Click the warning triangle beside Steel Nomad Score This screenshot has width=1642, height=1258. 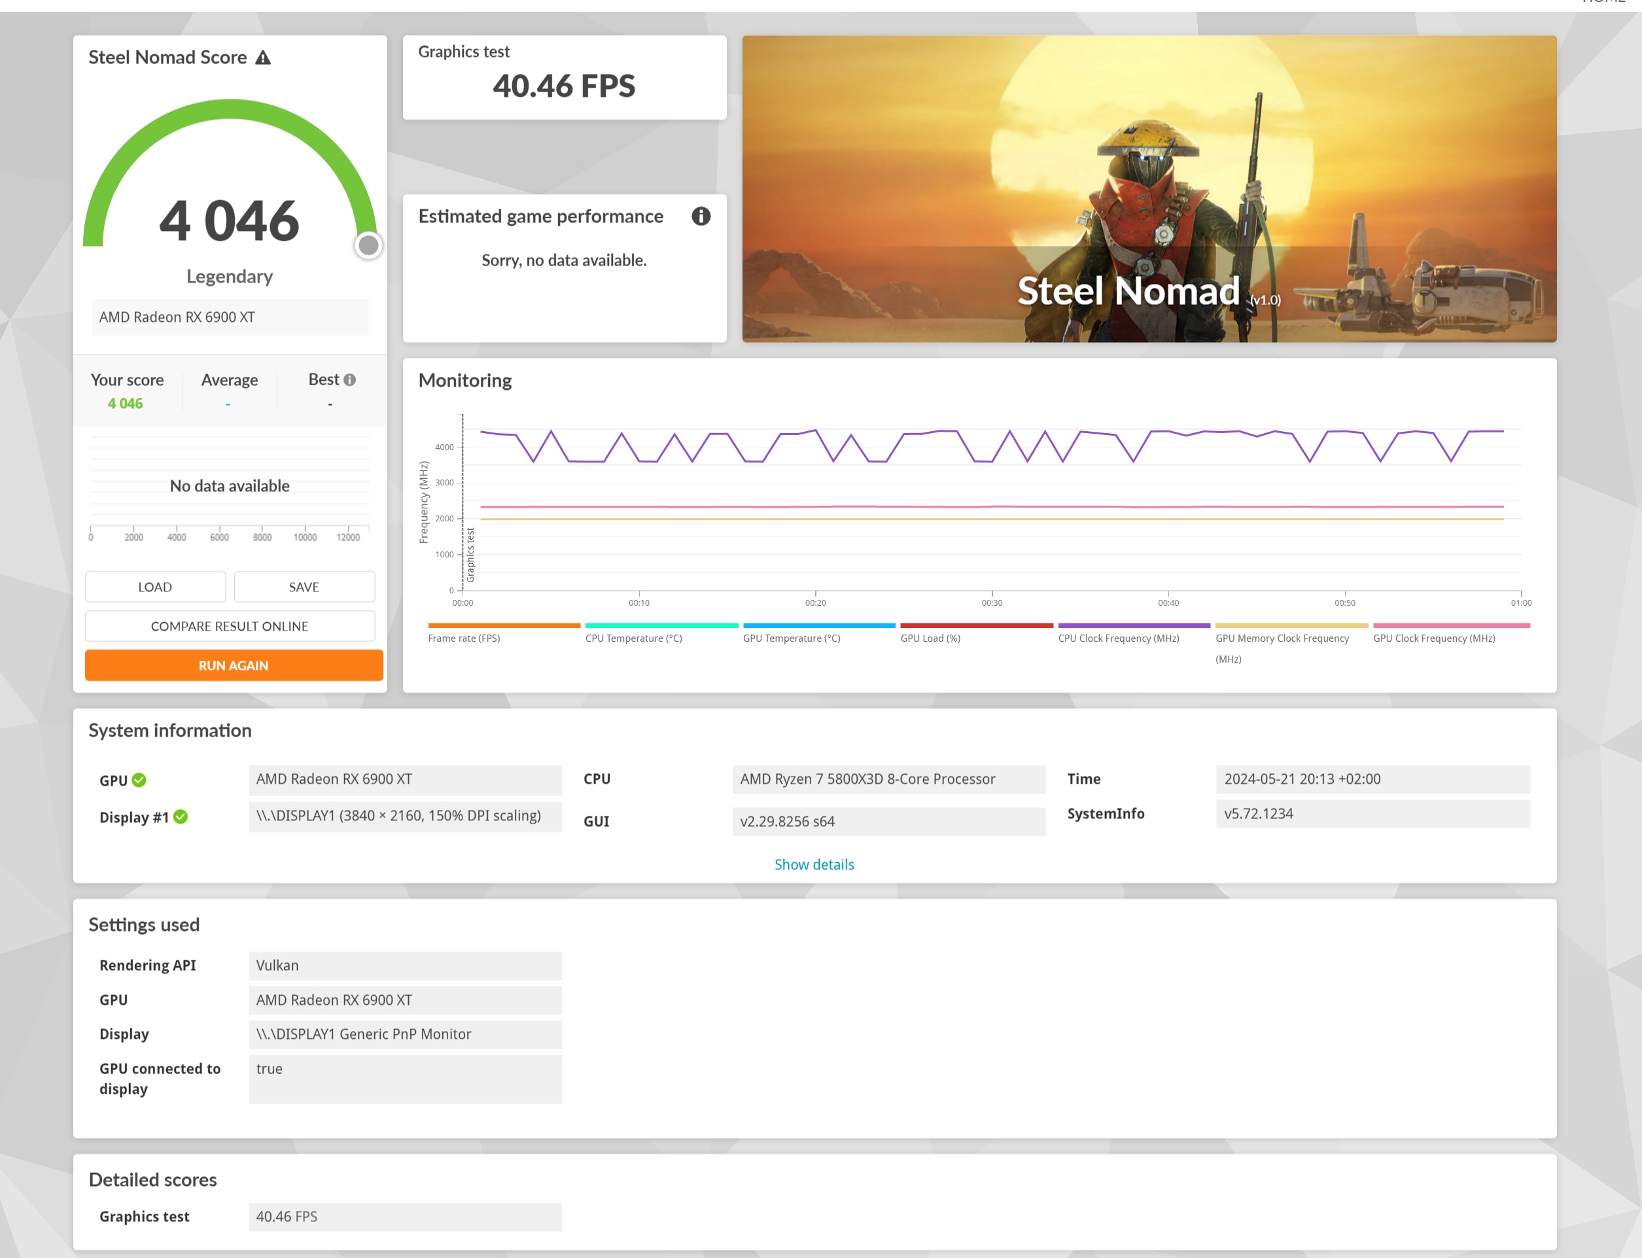263,58
